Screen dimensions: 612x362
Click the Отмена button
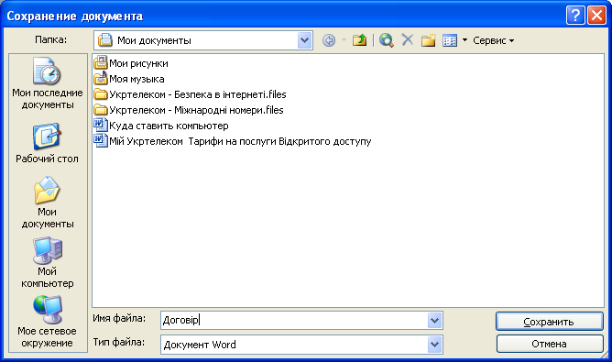click(550, 344)
